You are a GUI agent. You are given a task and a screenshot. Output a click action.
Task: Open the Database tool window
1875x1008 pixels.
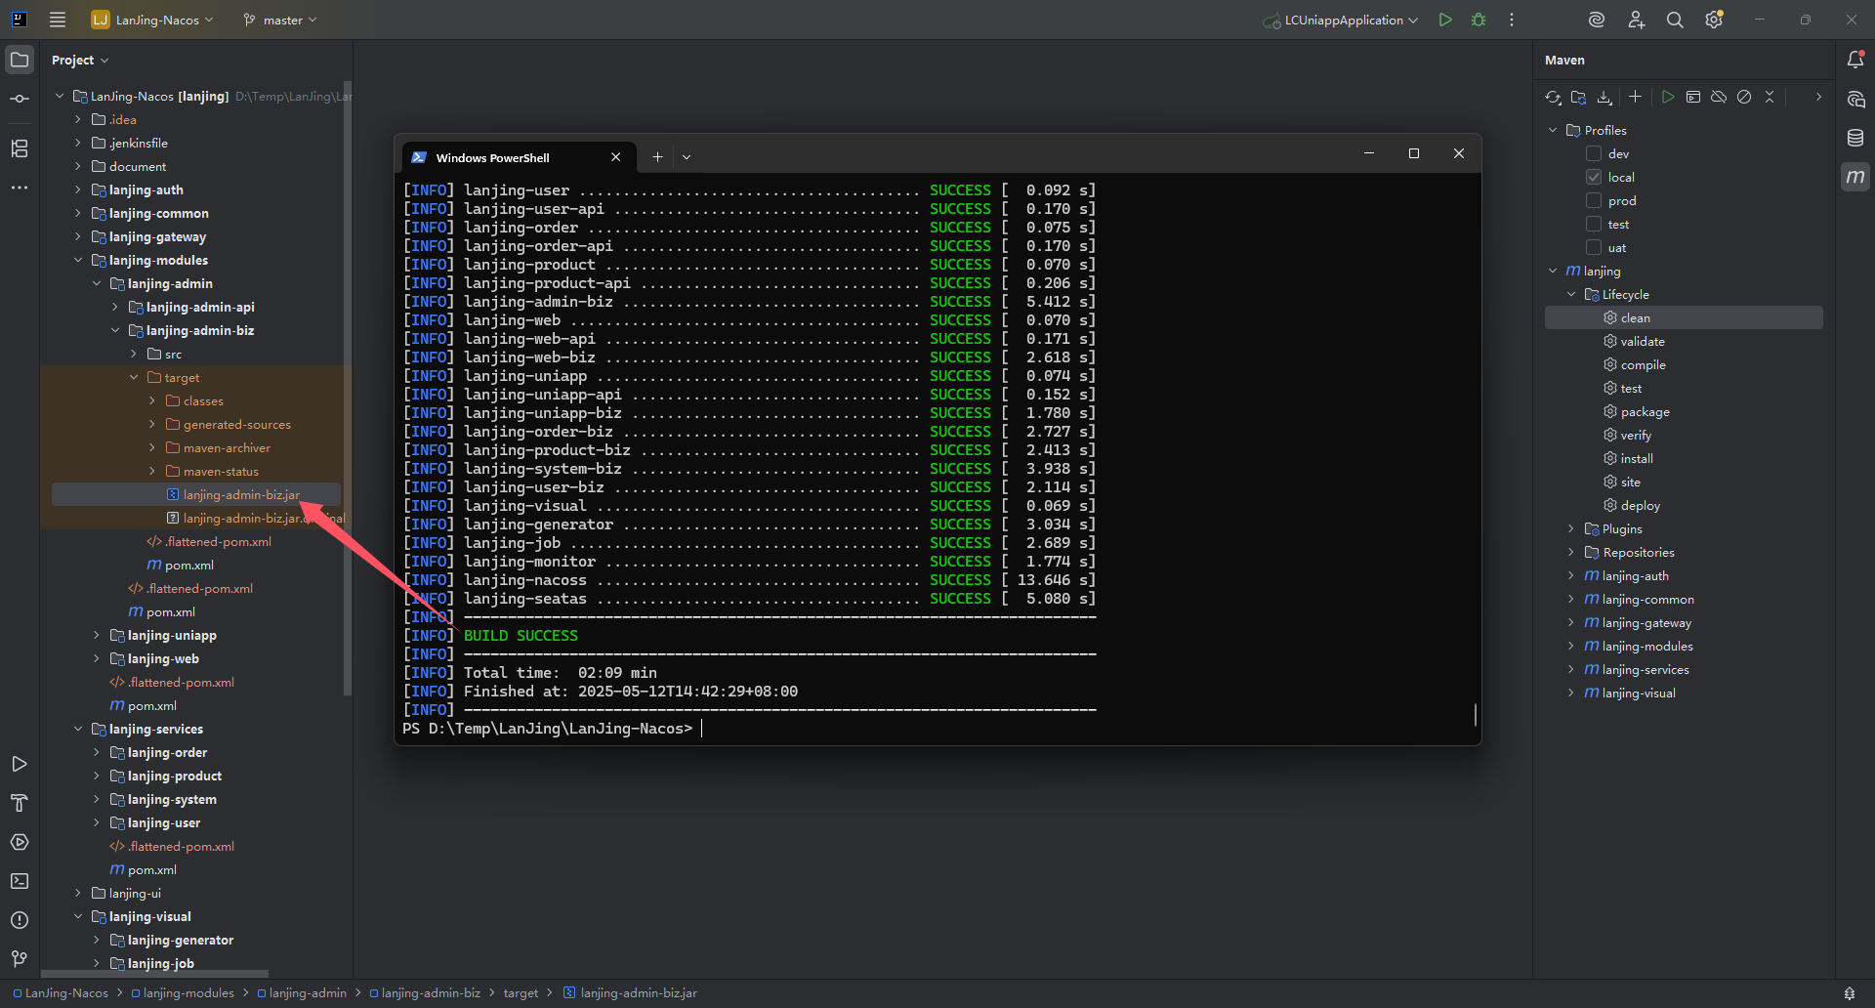coord(1855,138)
